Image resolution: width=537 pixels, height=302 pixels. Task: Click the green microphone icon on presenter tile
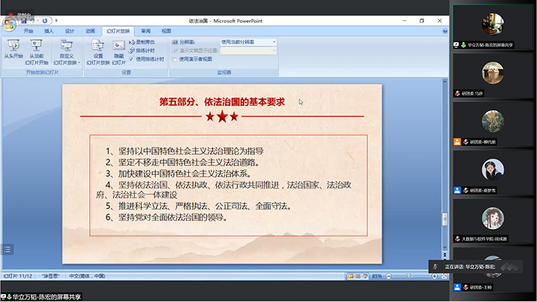463,45
